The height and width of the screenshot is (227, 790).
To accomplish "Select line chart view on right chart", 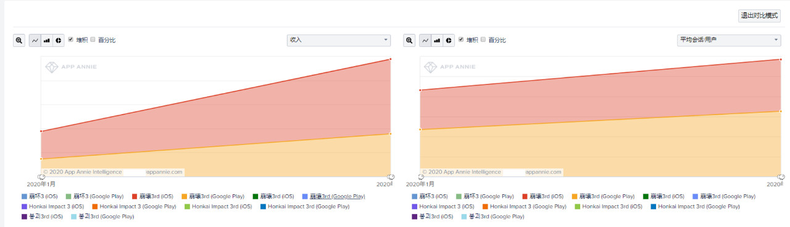I will [x=425, y=40].
